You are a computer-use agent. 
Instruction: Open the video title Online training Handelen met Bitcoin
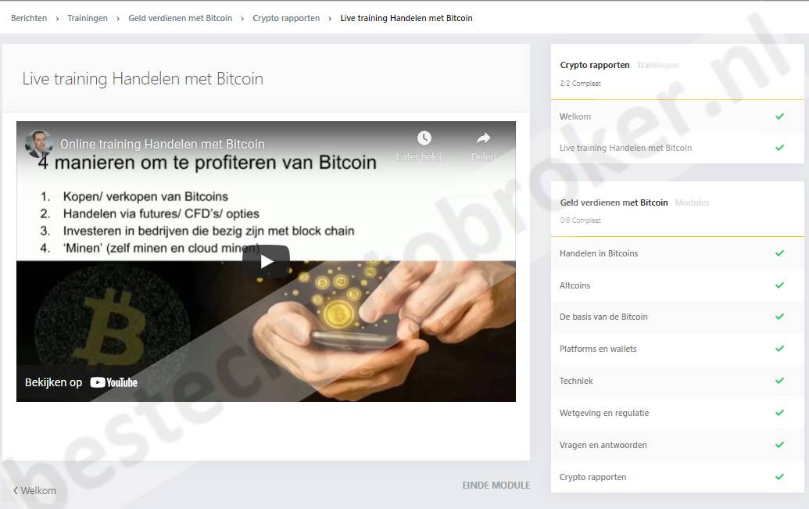coord(162,144)
